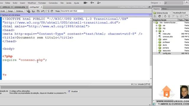Viewport: 189px width, 106px height.
Task: Open the Site management icon in menu bar
Action: click(99, 3)
